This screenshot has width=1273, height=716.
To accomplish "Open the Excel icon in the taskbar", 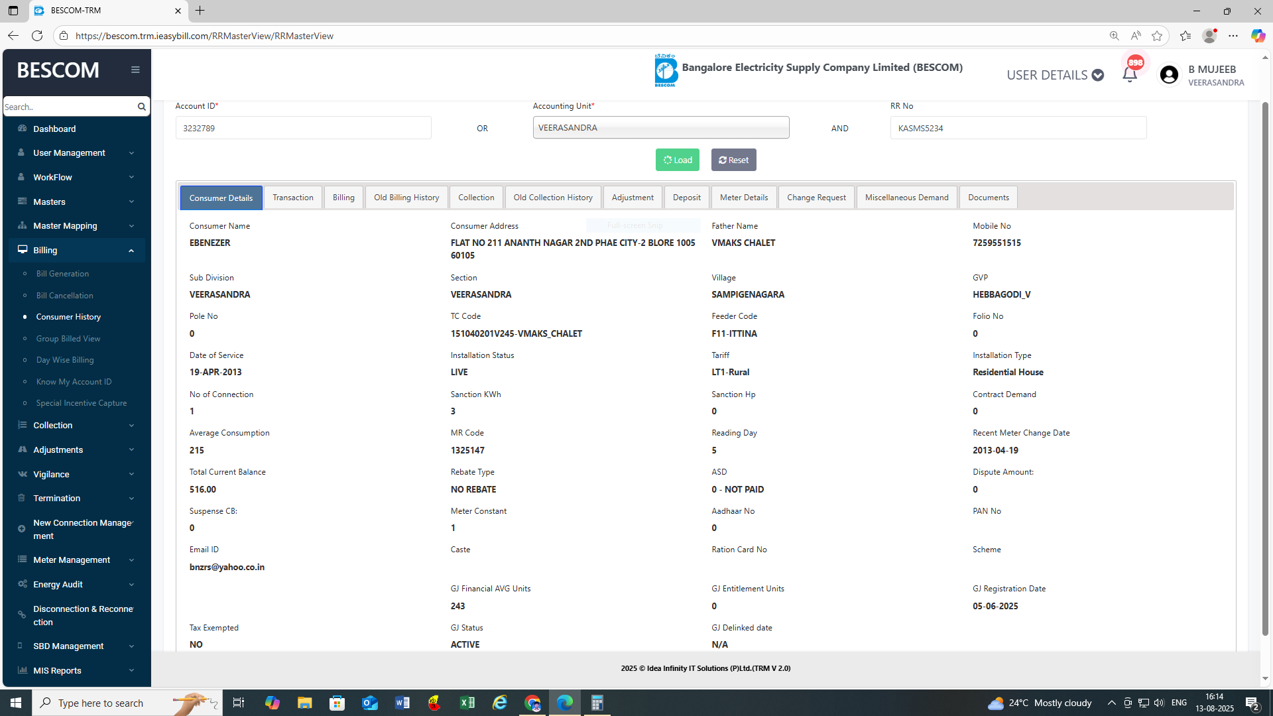I will [467, 703].
